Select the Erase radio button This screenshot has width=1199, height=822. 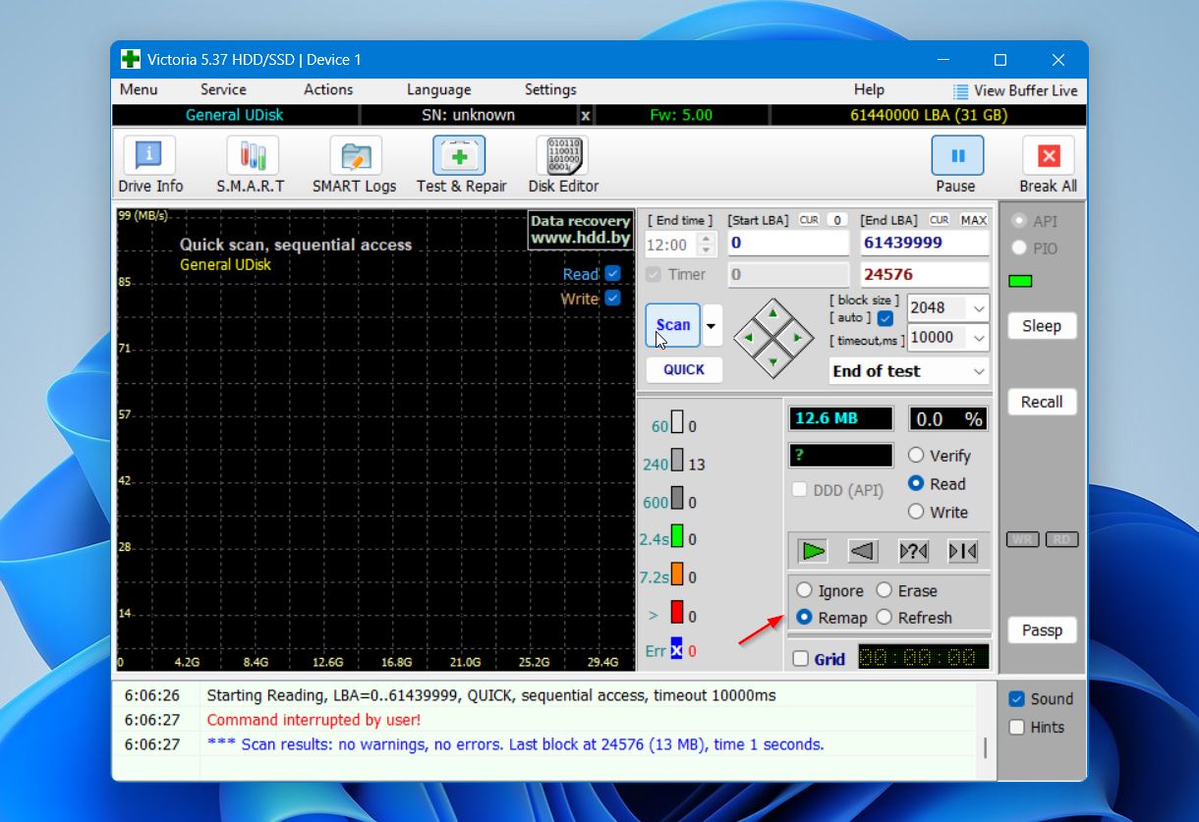tap(885, 590)
